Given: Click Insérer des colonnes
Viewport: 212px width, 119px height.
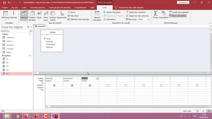Looking at the screenshot, I should (x=135, y=12).
